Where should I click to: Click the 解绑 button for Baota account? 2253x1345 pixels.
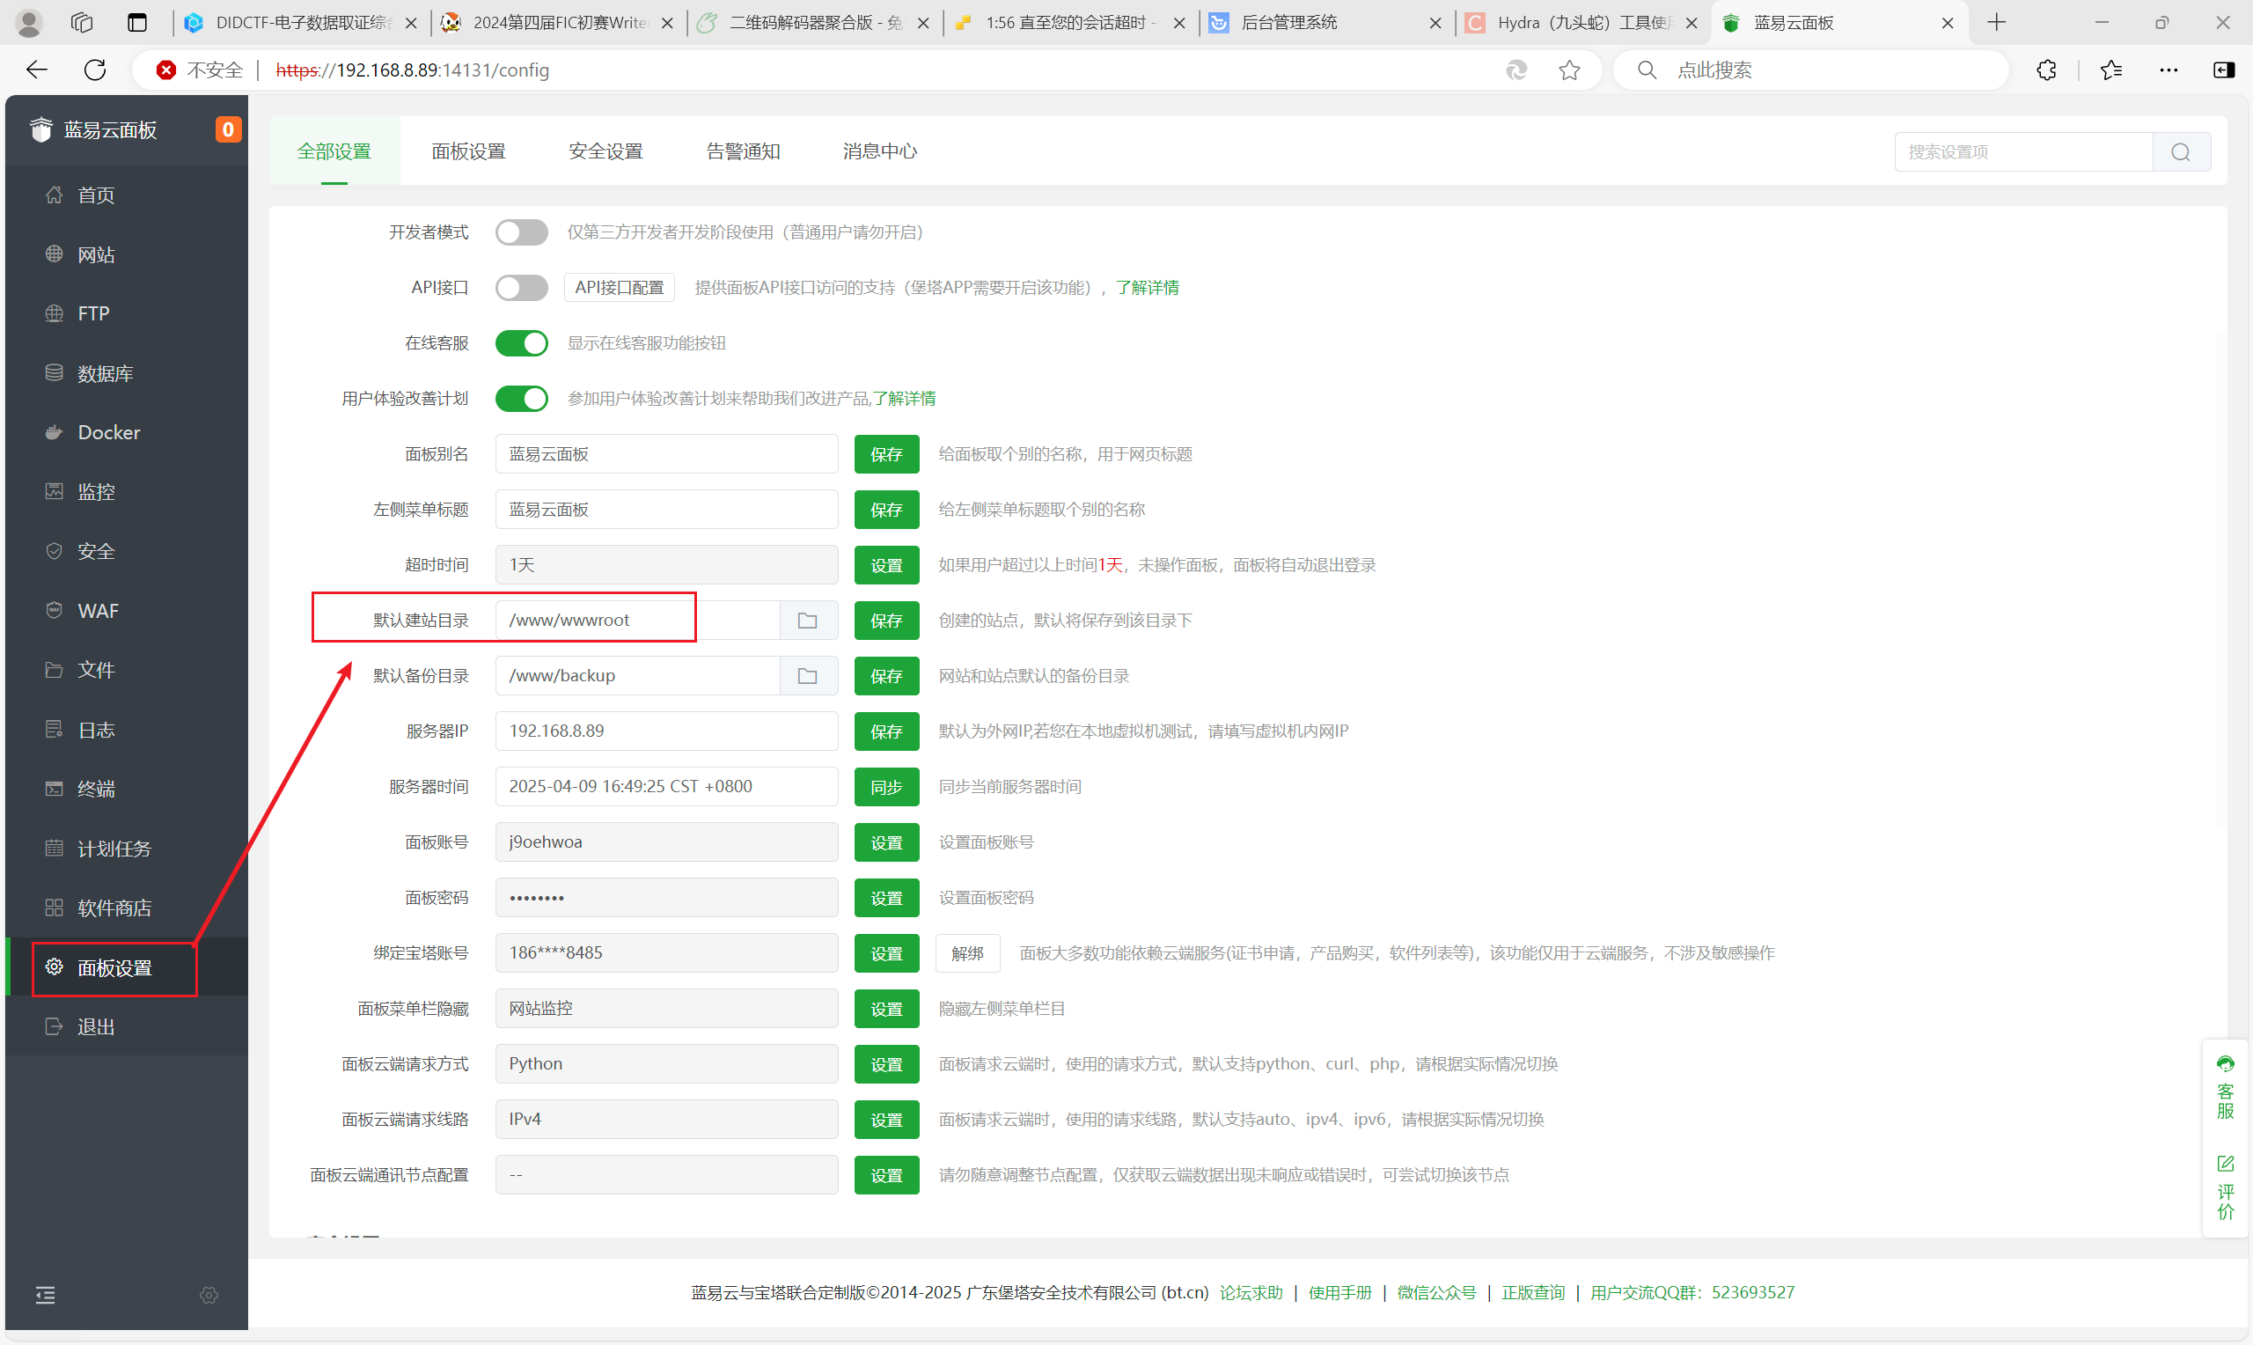pos(966,953)
